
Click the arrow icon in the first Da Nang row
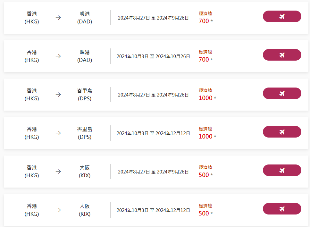[x=58, y=18]
